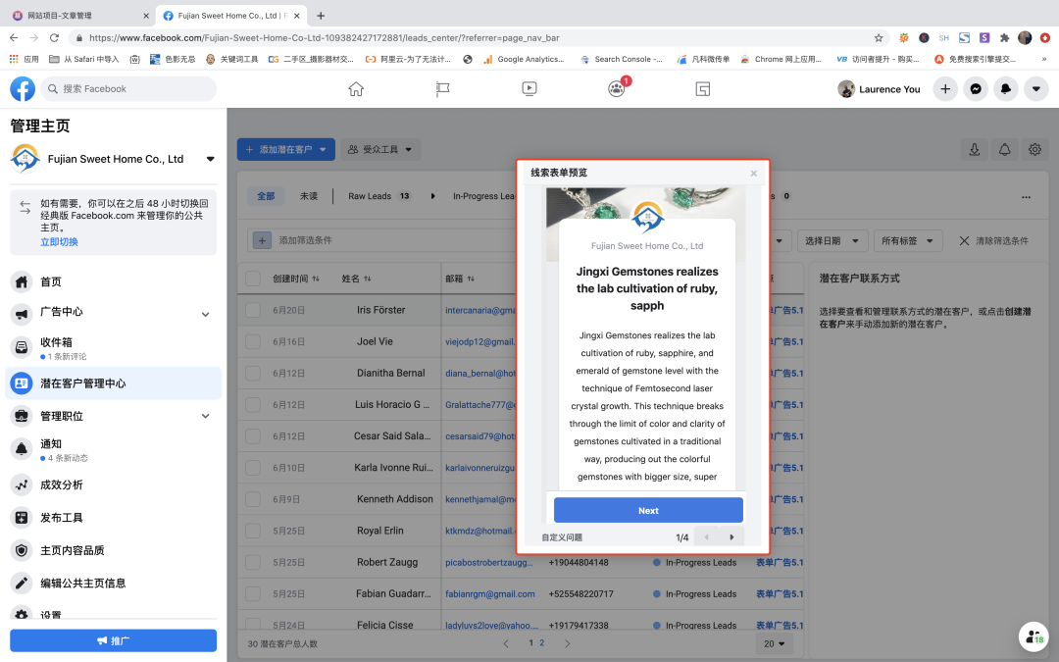Open the rows-per-page 20 dropdown

click(x=774, y=643)
